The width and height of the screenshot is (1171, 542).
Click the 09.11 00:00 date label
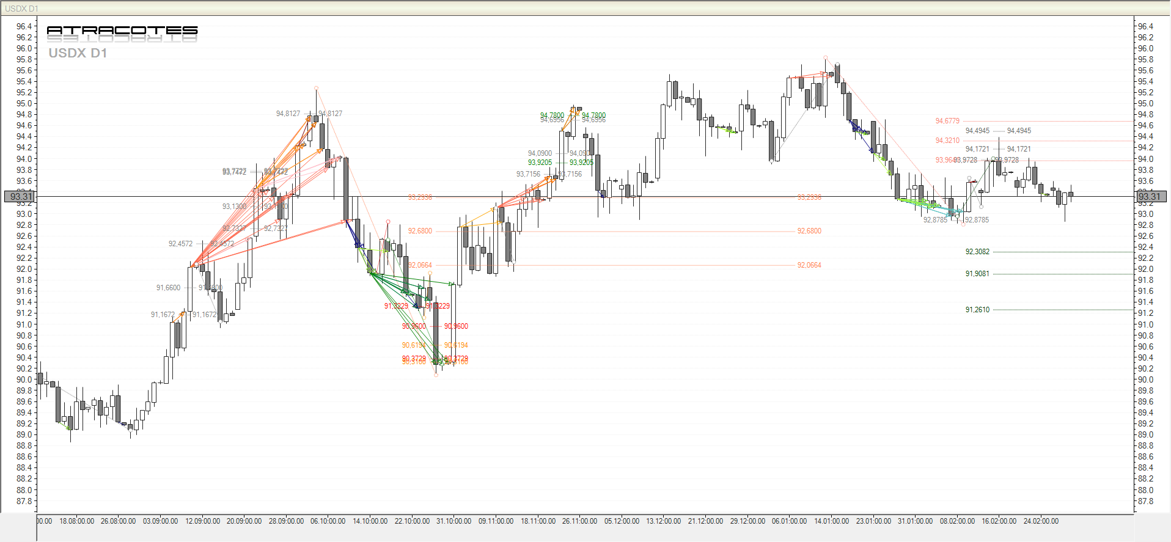click(x=496, y=521)
